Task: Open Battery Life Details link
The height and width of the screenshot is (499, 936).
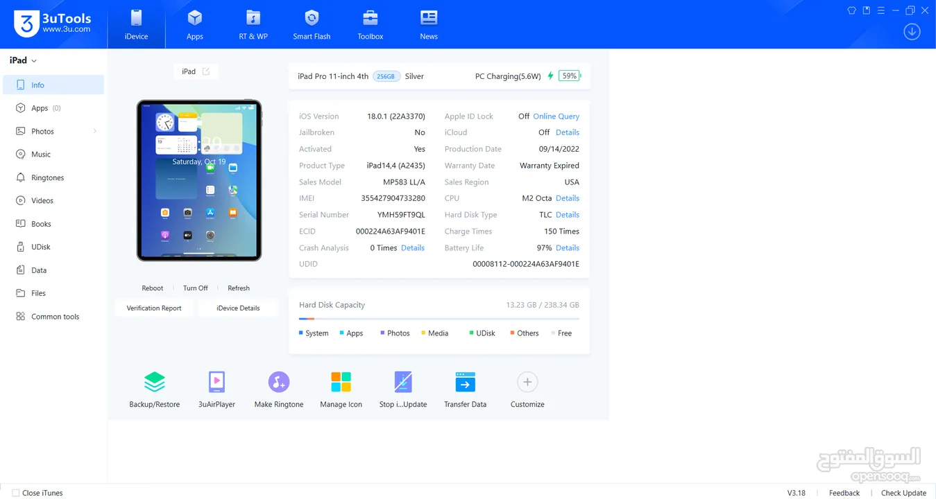Action: (567, 248)
